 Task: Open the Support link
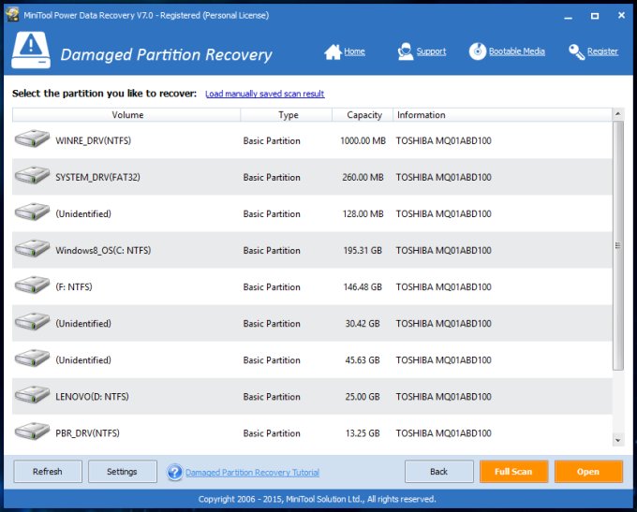click(x=431, y=51)
